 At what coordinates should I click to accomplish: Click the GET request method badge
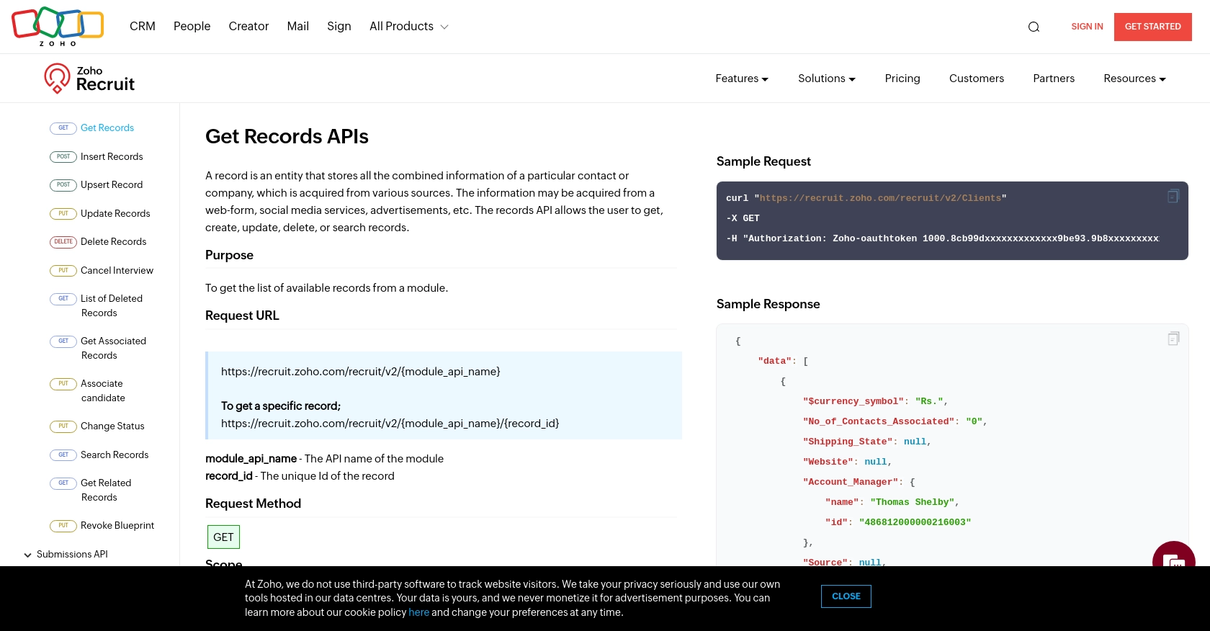[x=223, y=537]
